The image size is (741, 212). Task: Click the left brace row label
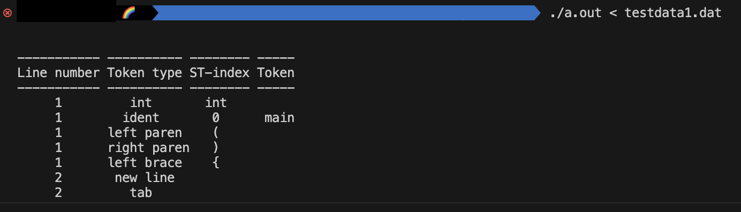pyautogui.click(x=145, y=163)
